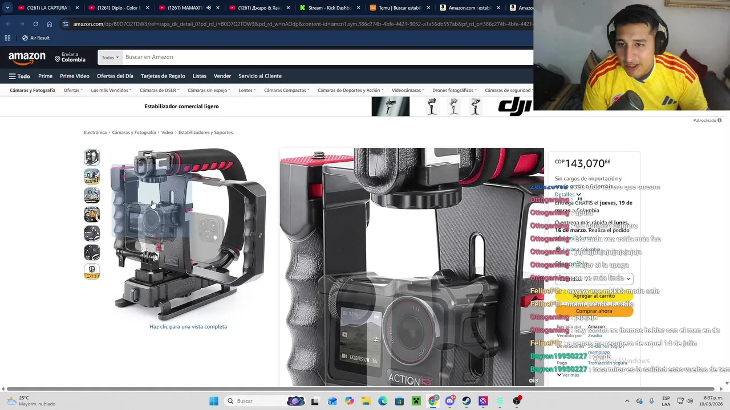
Task: Click the address bar URL
Action: pyautogui.click(x=302, y=24)
